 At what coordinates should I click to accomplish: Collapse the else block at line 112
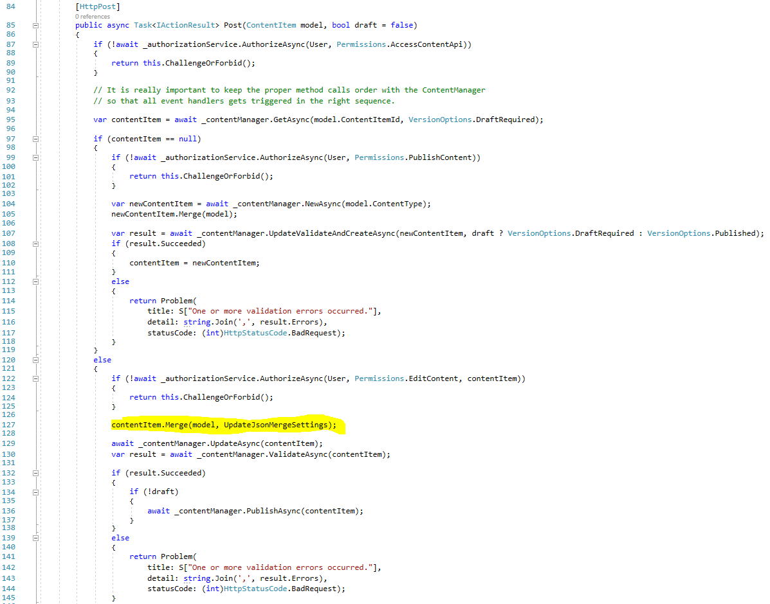tap(35, 281)
